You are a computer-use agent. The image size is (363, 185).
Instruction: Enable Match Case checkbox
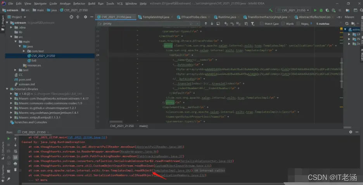(x=262, y=24)
